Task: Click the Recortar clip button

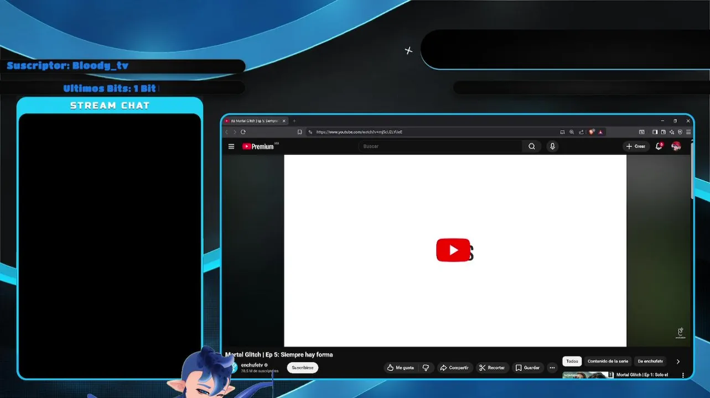Action: [x=492, y=368]
